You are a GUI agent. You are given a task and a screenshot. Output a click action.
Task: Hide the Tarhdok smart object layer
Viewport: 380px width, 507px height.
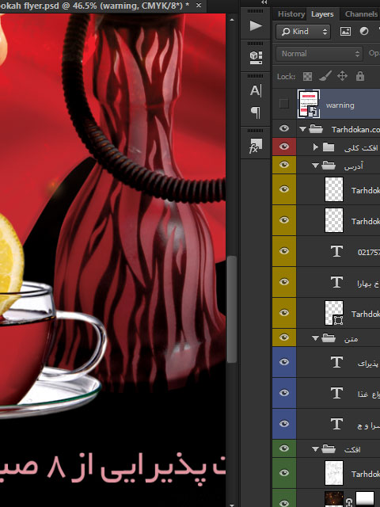click(284, 313)
